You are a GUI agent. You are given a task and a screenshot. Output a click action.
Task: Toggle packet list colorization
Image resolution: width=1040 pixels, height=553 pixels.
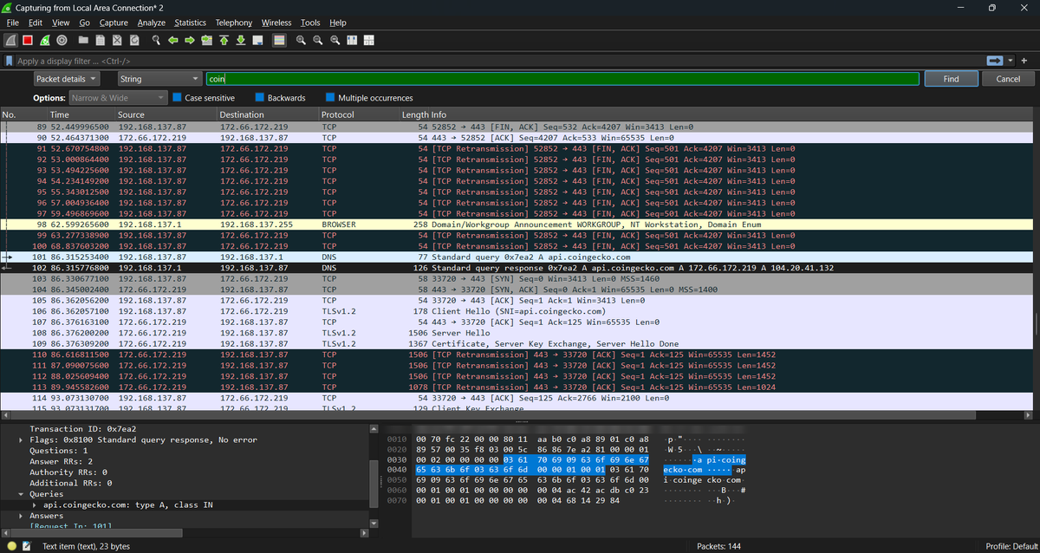(279, 40)
